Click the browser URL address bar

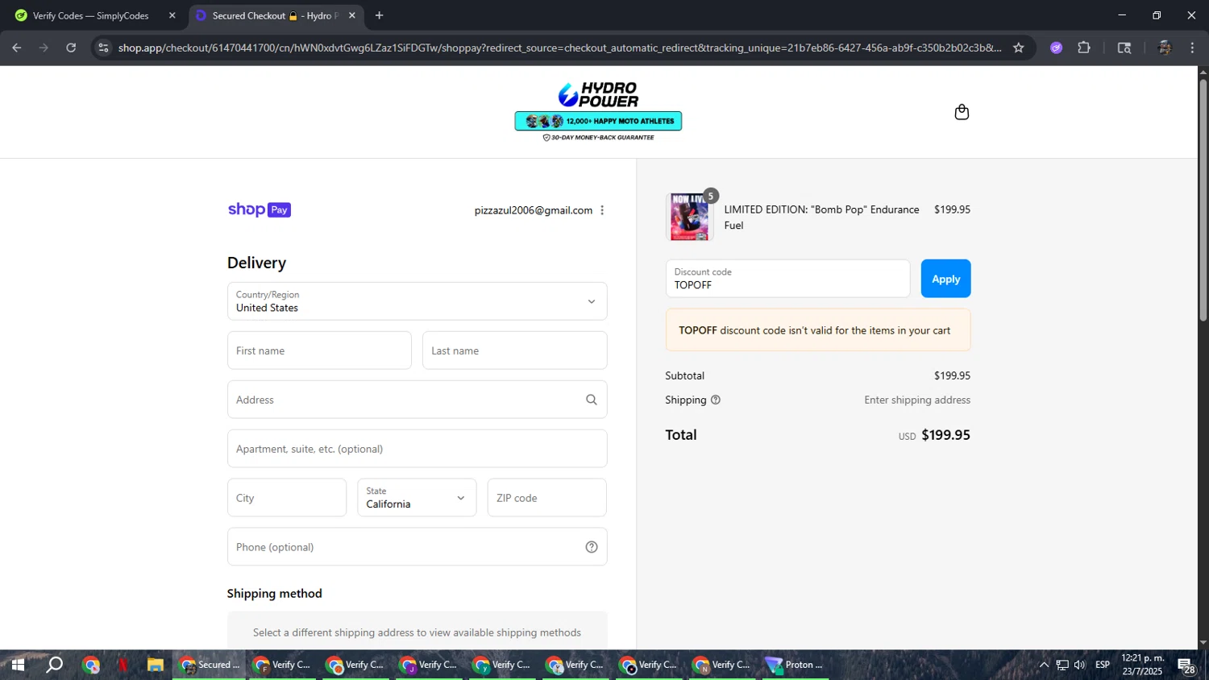pyautogui.click(x=559, y=48)
